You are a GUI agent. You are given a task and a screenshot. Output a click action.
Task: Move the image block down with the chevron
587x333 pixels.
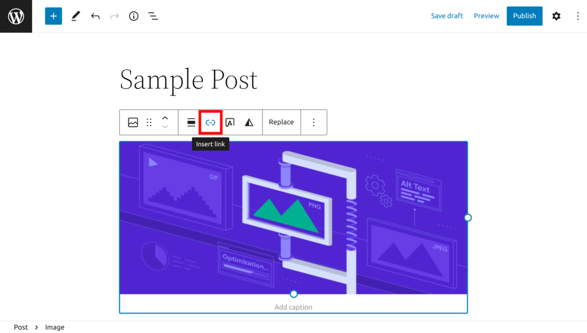point(165,127)
